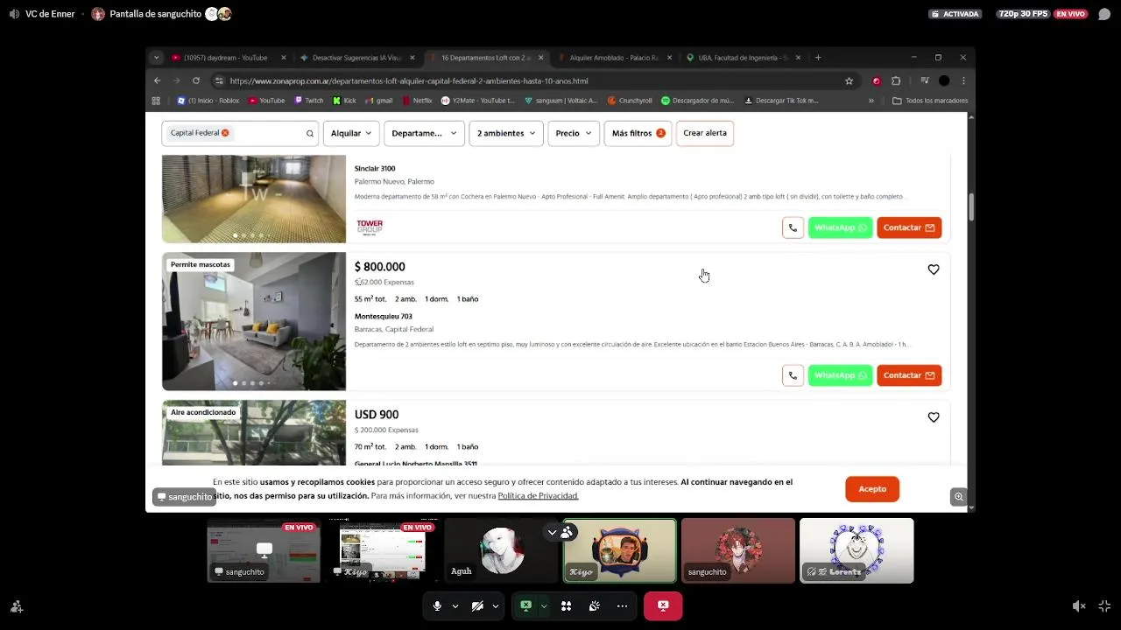Image resolution: width=1121 pixels, height=630 pixels.
Task: Mute the microphone in call controls
Action: [437, 605]
